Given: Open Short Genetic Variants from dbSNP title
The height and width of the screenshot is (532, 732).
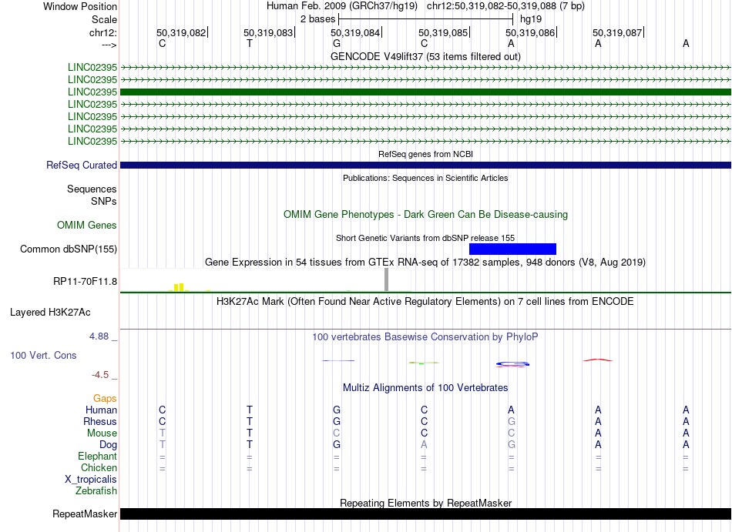Looking at the screenshot, I should tap(425, 238).
